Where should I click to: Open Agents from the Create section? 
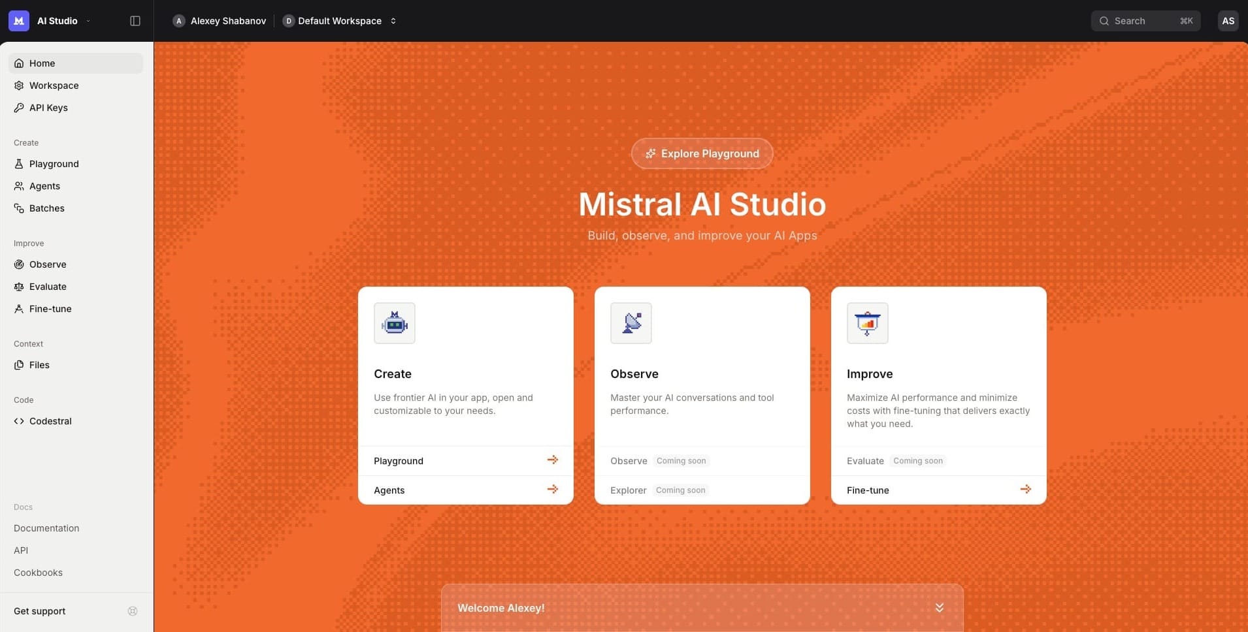click(x=45, y=186)
